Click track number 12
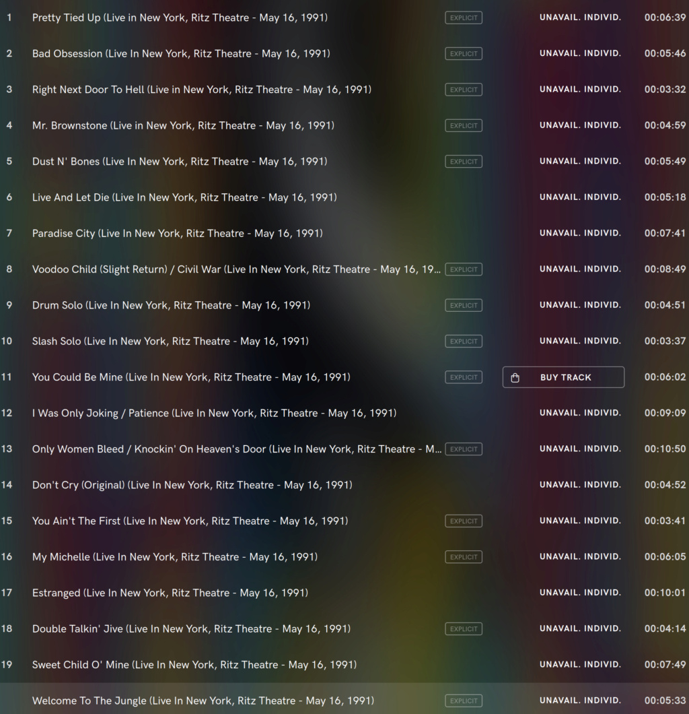The width and height of the screenshot is (689, 714). [x=7, y=413]
